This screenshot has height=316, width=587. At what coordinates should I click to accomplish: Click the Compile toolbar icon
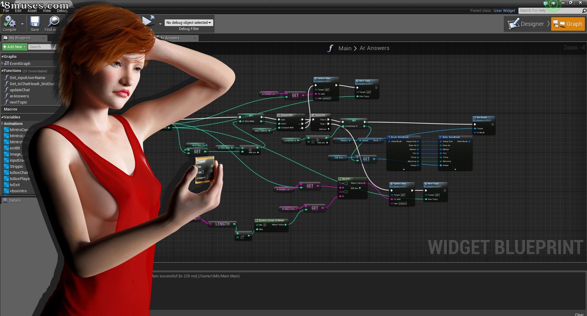point(9,21)
